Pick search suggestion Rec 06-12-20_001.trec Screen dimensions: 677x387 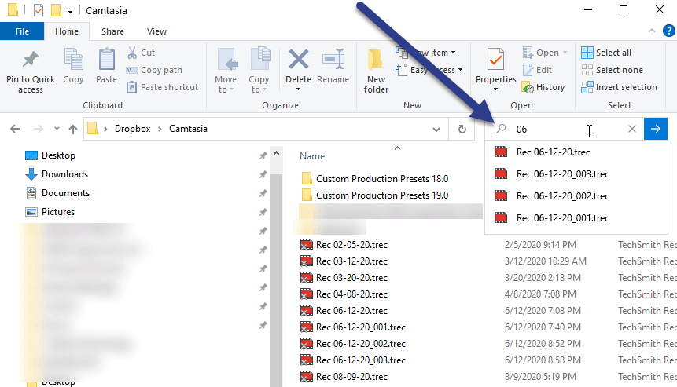coord(576,218)
